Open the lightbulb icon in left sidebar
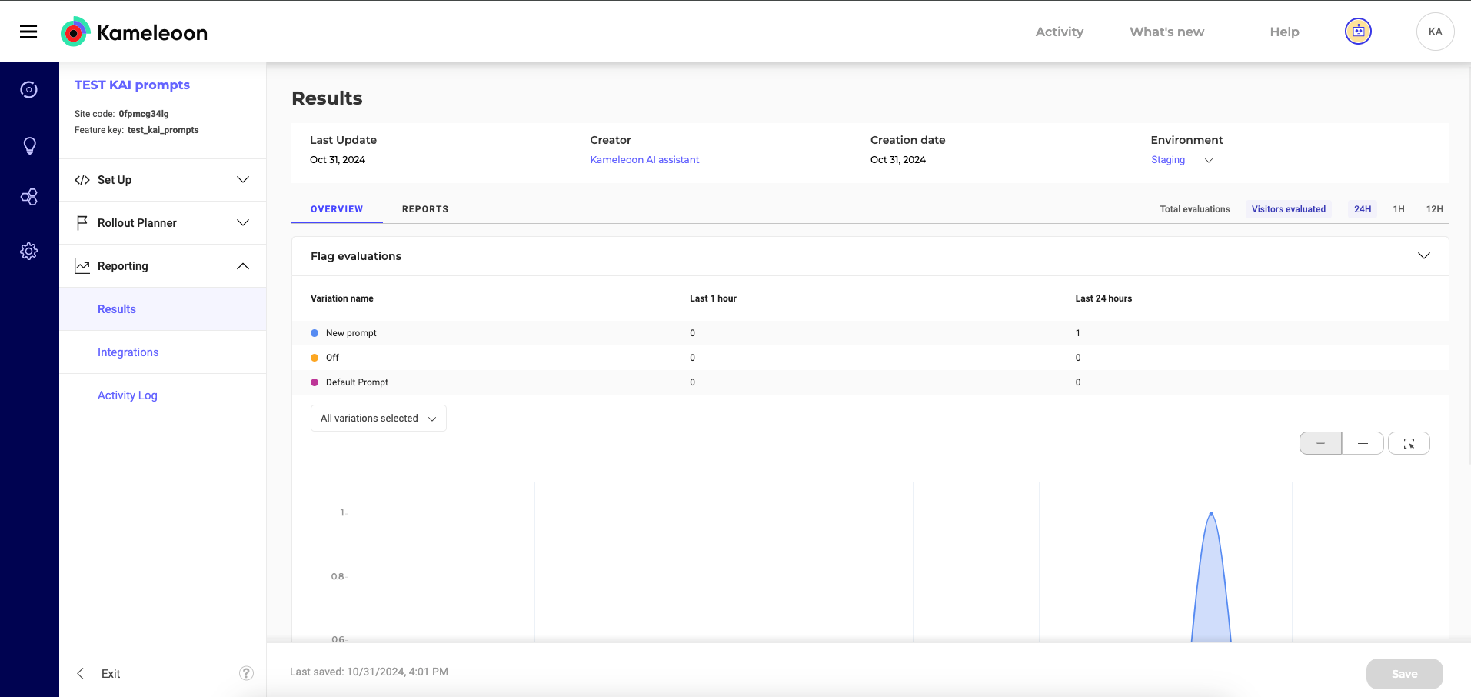Image resolution: width=1471 pixels, height=697 pixels. (x=29, y=145)
